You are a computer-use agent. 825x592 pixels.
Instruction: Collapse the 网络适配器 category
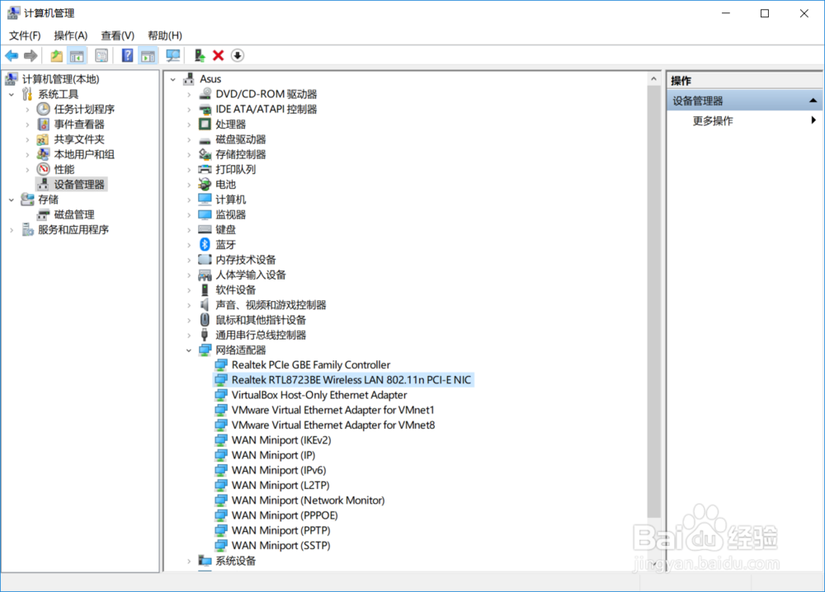189,350
